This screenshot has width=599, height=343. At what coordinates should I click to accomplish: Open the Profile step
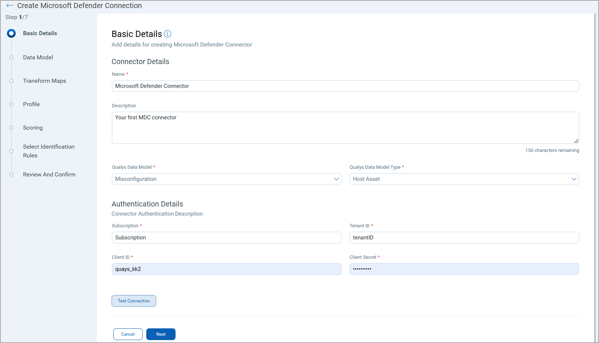[x=31, y=104]
